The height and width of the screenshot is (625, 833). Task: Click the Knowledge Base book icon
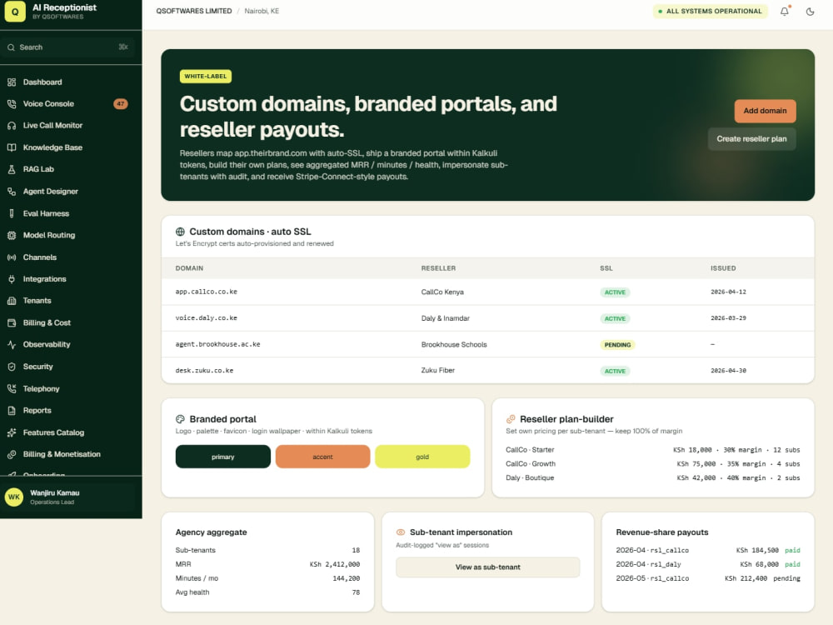[x=12, y=147]
